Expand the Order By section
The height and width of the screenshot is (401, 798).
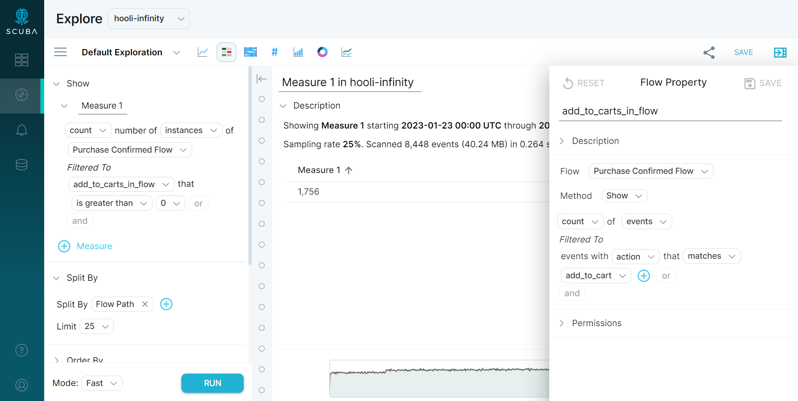(x=56, y=360)
